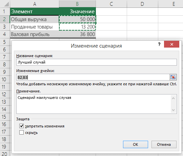This screenshot has width=183, height=156.
Task: Select column D header
Action: click(142, 4)
